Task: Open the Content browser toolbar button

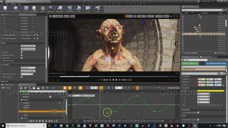Action: 26,9
